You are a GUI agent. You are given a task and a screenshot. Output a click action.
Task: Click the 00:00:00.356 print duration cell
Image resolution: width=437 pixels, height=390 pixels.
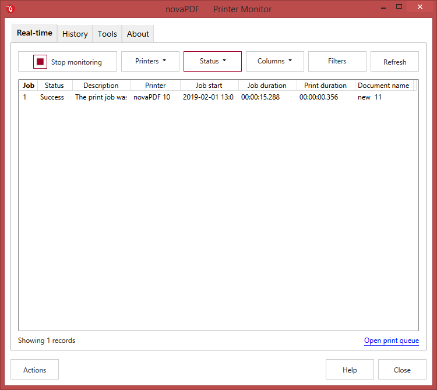point(319,97)
